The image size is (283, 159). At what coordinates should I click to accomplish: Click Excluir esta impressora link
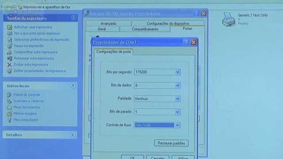[x=31, y=64]
